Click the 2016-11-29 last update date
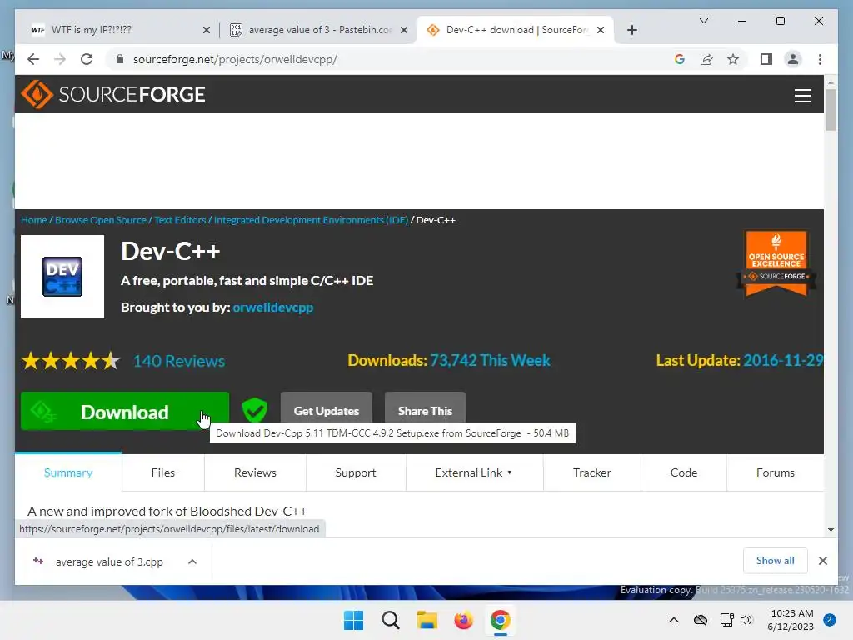Viewport: 853px width, 640px height. 783,360
